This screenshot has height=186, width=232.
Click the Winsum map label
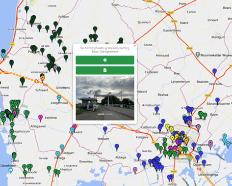[160, 11]
